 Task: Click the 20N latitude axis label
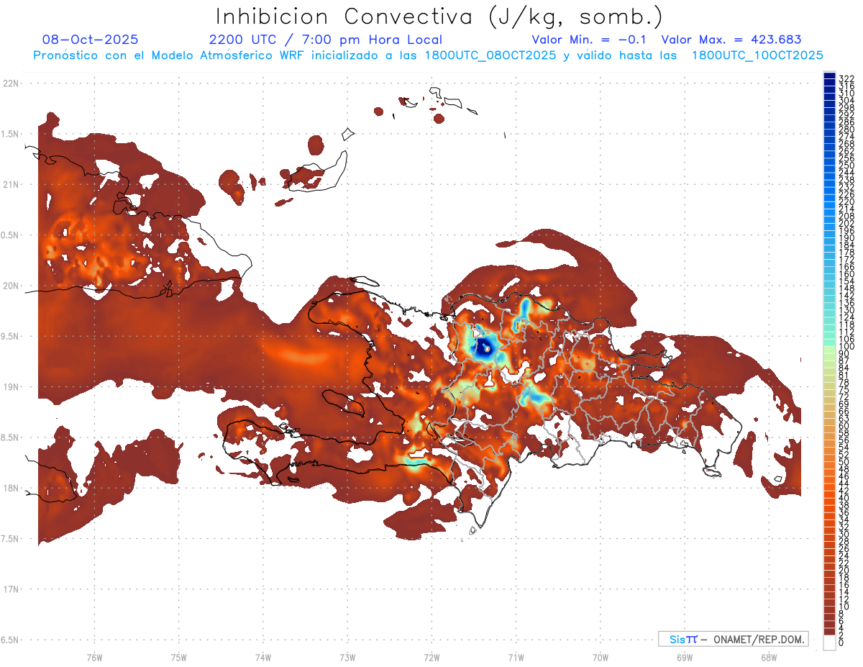[x=12, y=286]
